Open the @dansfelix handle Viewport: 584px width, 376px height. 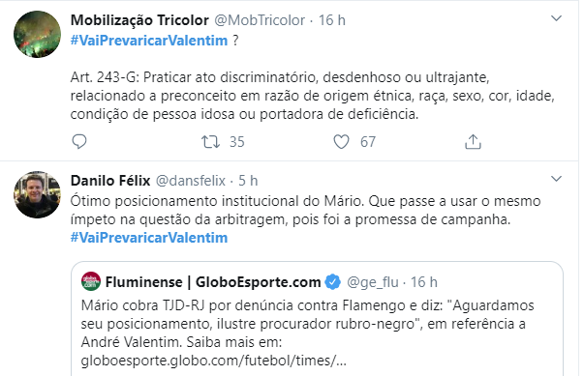pos(191,181)
